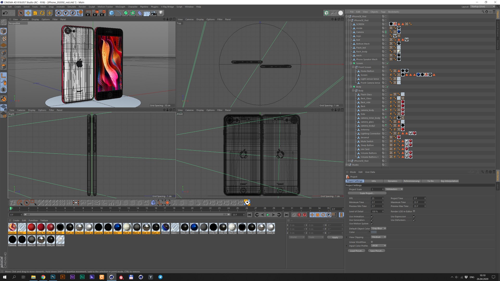Click the Save Preset button
Screen dimensions: 500x281
coord(377,251)
